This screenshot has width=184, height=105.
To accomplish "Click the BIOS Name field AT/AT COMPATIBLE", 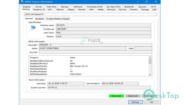I will pyautogui.click(x=83, y=48).
